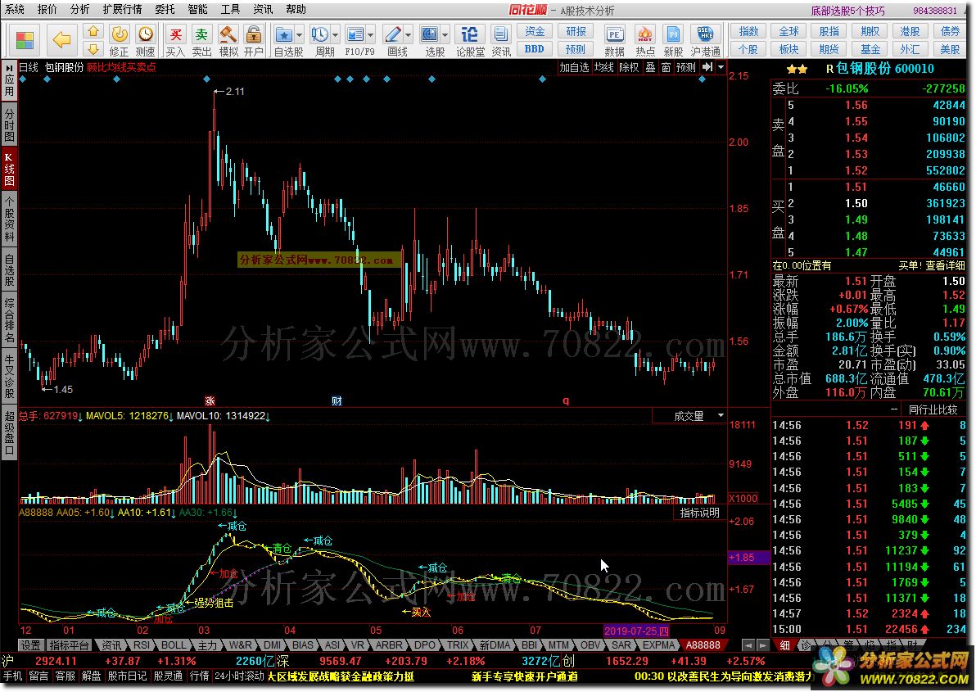Open the 测速 speed test clock icon
This screenshot has height=692, width=976.
pyautogui.click(x=145, y=40)
